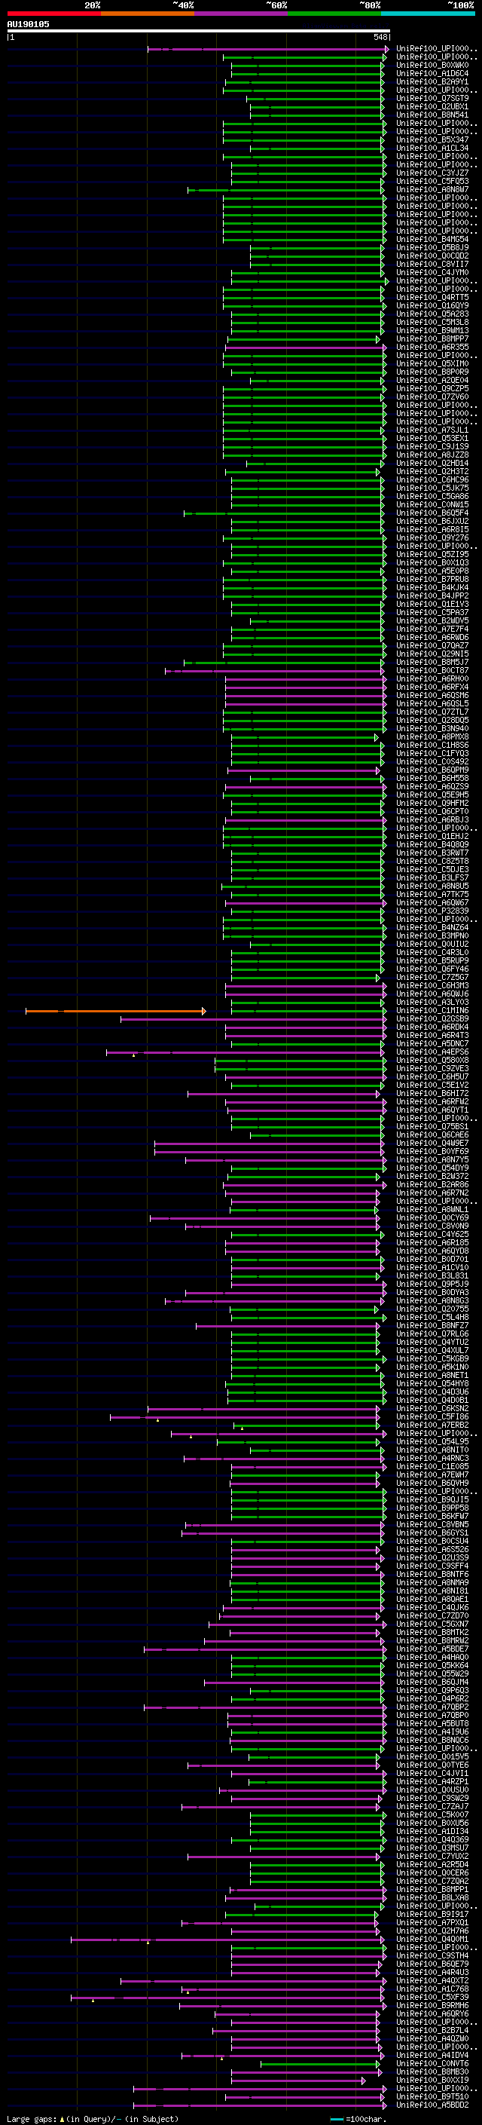Image resolution: width=482 pixels, height=2125 pixels.
Task: Click the purple alignment bar for B0CT87
Action: pyautogui.click(x=275, y=671)
